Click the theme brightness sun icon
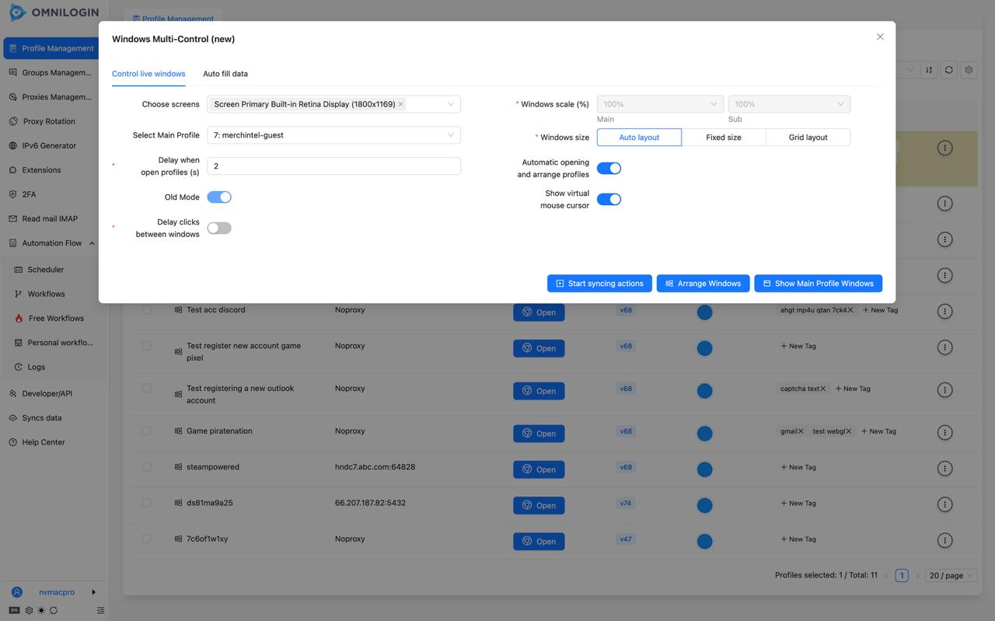The image size is (995, 621). point(41,611)
